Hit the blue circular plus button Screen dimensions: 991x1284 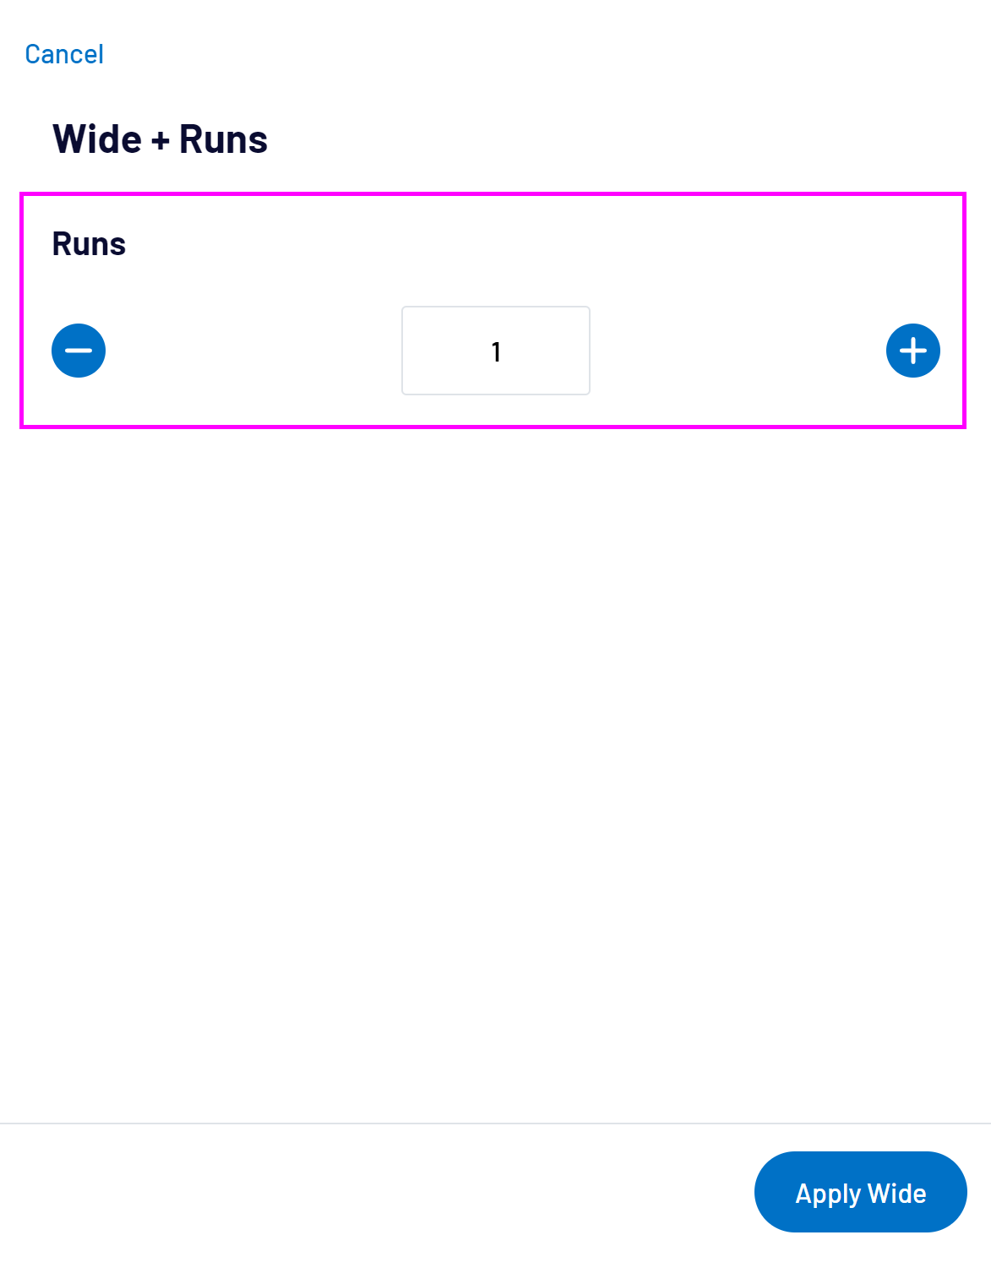pos(912,351)
